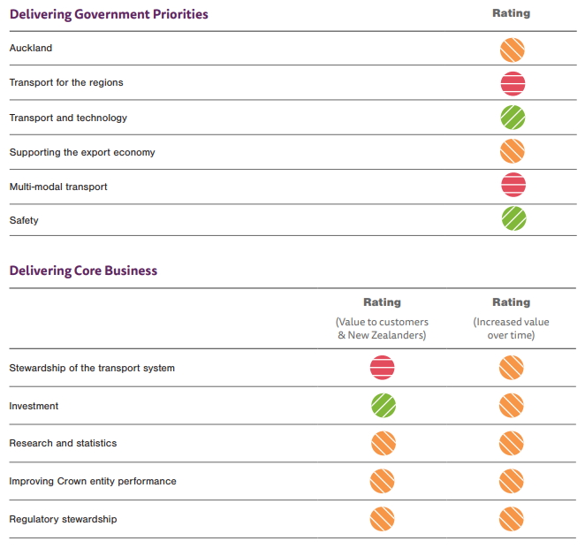Click the Delivering Government Priorities heading

tap(109, 14)
